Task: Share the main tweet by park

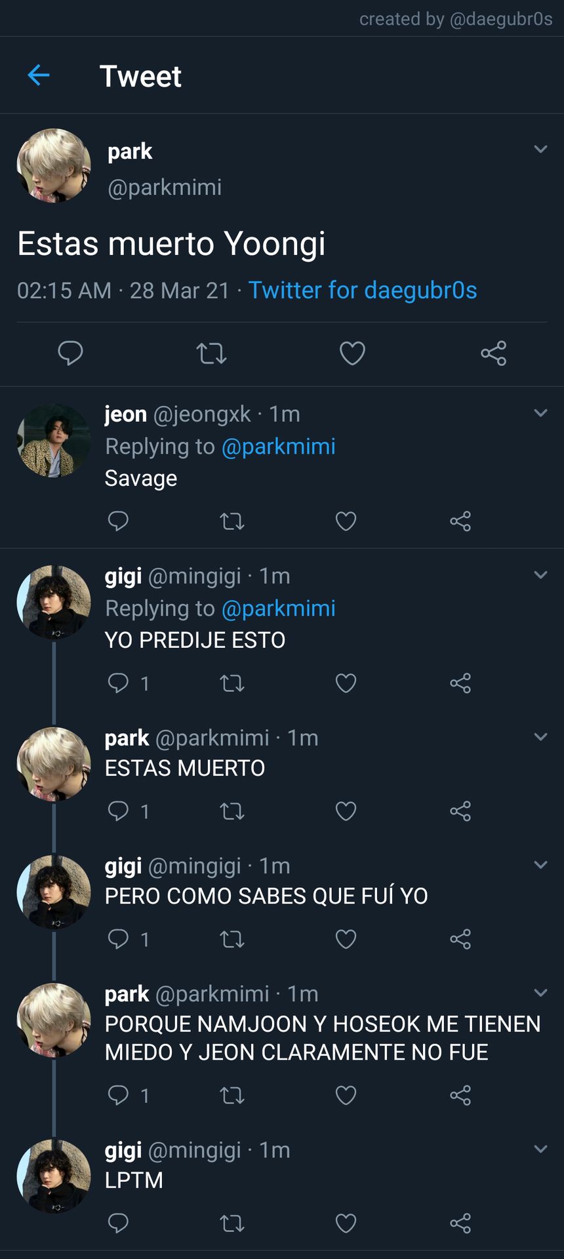Action: click(493, 353)
